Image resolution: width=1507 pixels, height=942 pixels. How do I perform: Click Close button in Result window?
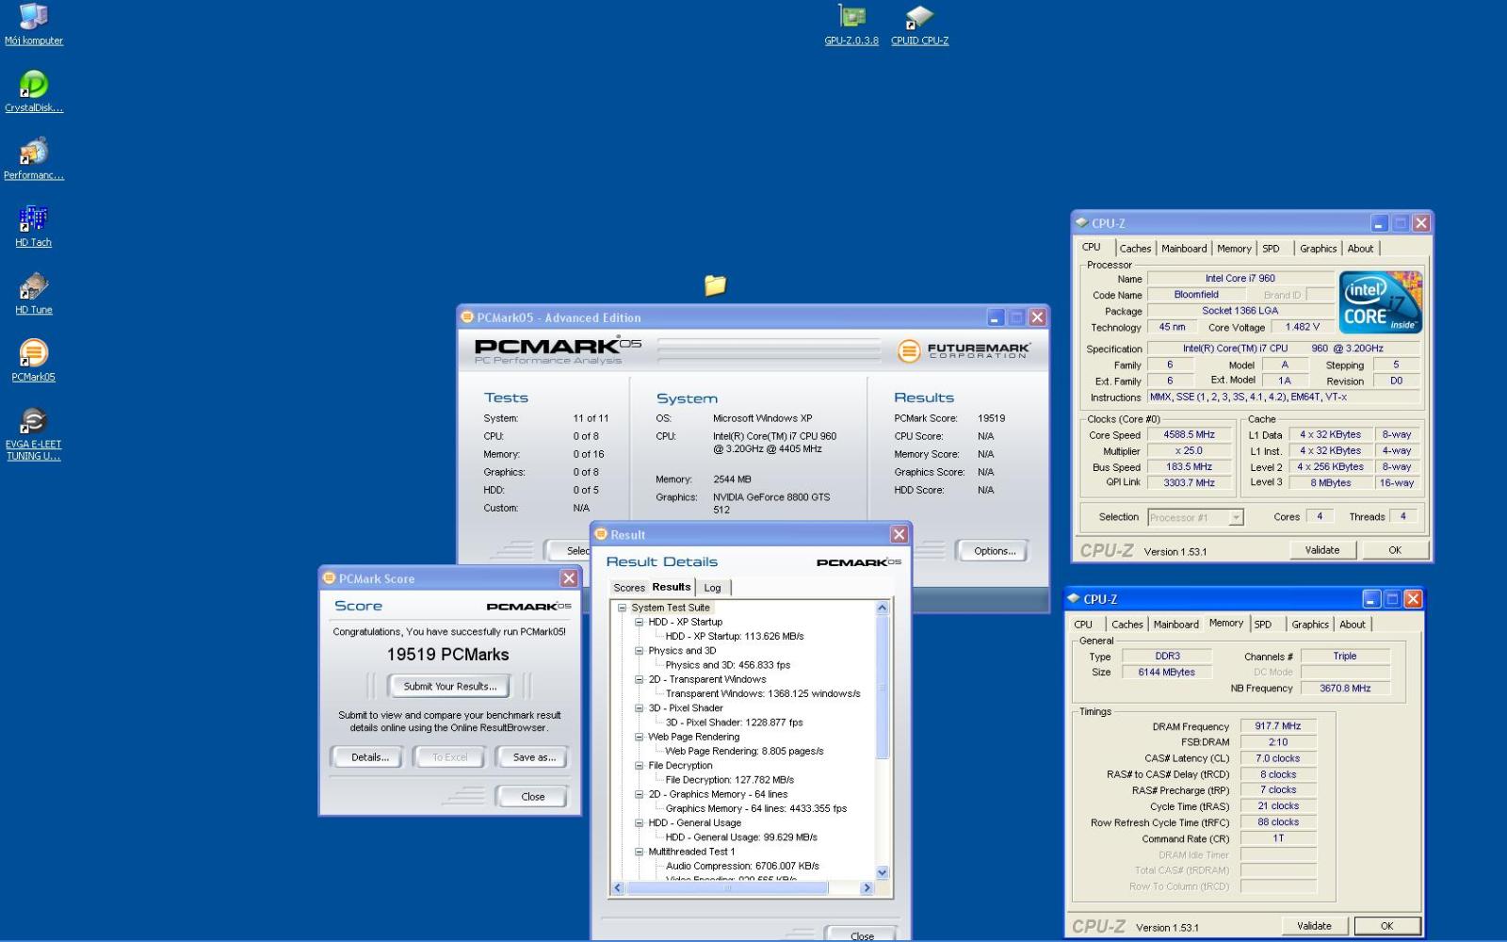tap(861, 934)
